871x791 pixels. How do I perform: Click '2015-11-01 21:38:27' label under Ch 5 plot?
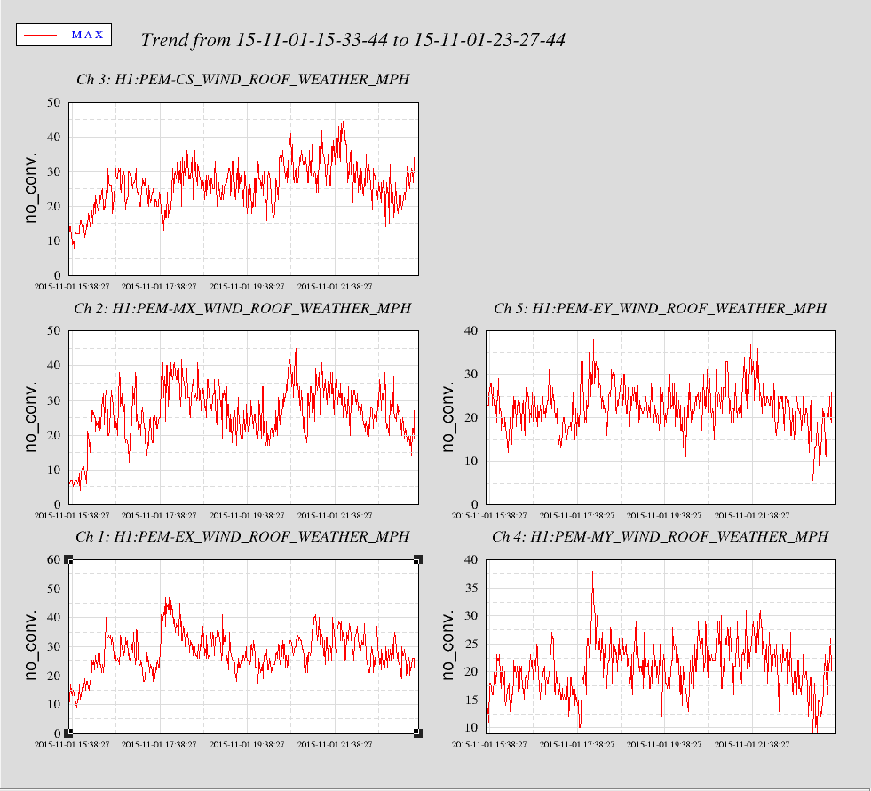click(x=752, y=516)
